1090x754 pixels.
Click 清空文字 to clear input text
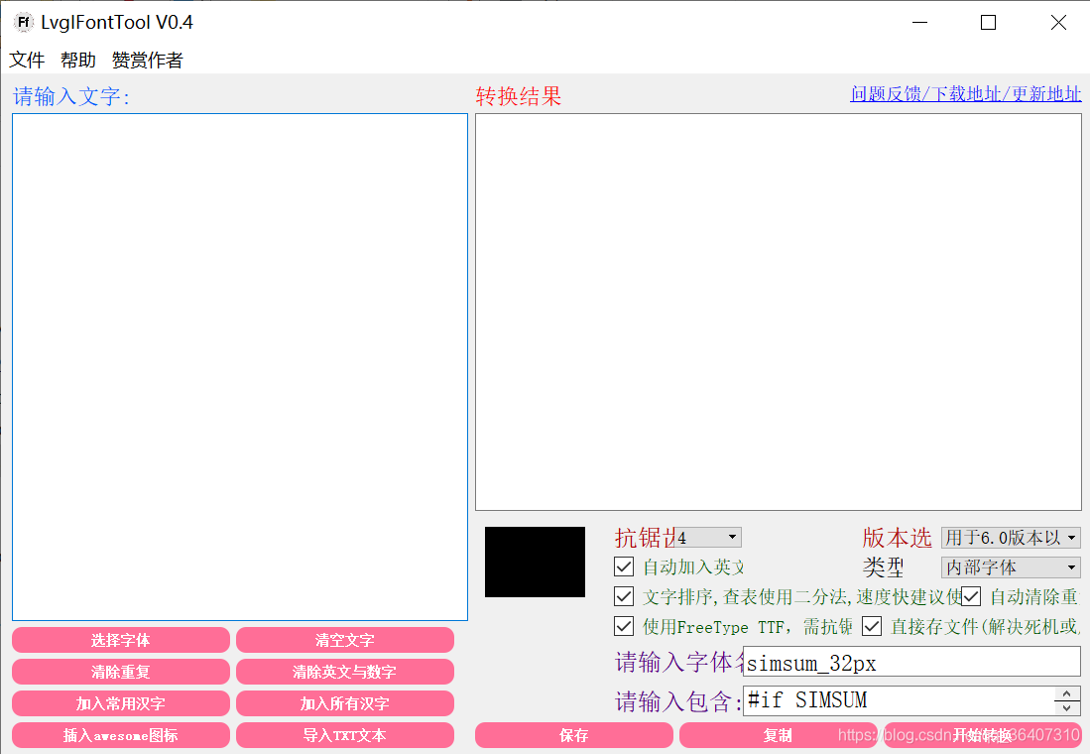(344, 639)
